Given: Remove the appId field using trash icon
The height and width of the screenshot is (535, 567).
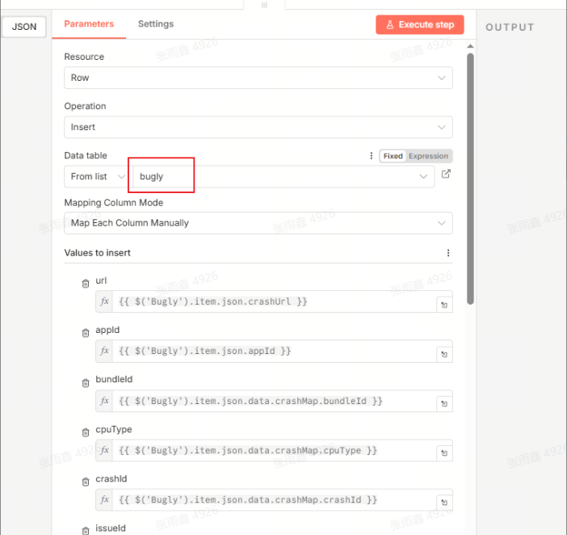Looking at the screenshot, I should tap(86, 332).
